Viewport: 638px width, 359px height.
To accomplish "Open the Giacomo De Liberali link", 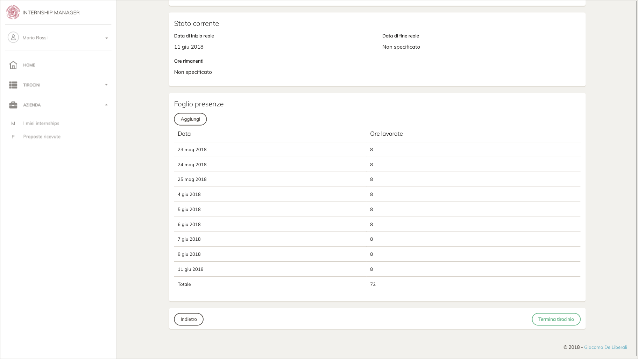I will [x=605, y=347].
